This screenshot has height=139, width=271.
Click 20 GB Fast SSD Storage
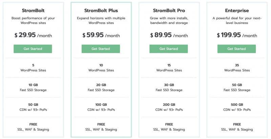pyautogui.click(x=101, y=88)
